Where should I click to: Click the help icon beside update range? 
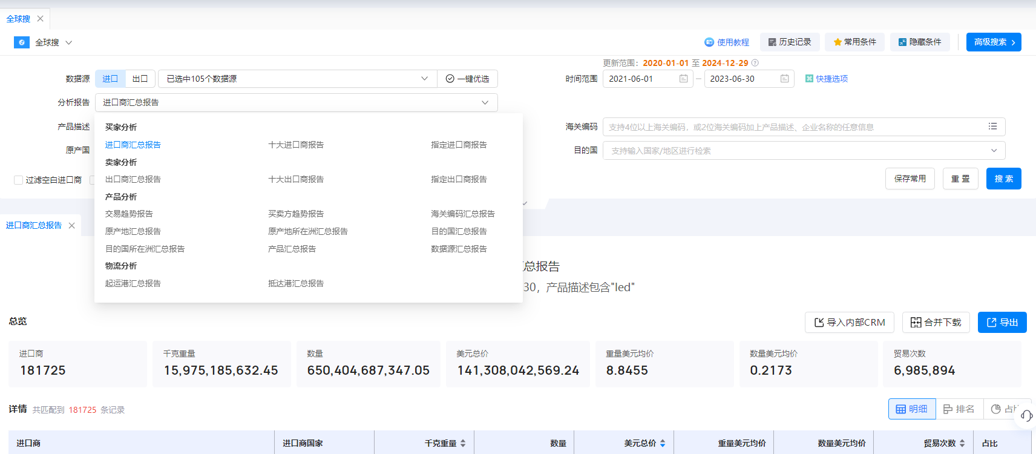(x=755, y=63)
